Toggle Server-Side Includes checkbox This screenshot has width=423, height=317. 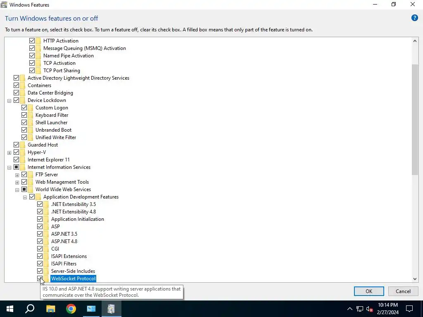[40, 271]
